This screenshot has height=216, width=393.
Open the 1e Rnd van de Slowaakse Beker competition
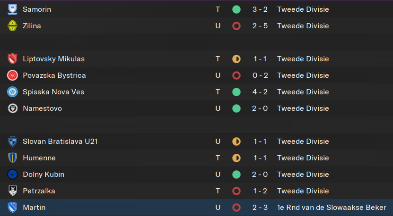[332, 208]
